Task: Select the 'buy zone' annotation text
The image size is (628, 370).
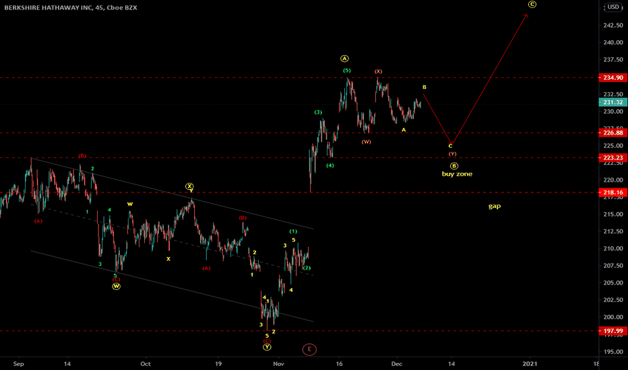Action: click(x=457, y=174)
